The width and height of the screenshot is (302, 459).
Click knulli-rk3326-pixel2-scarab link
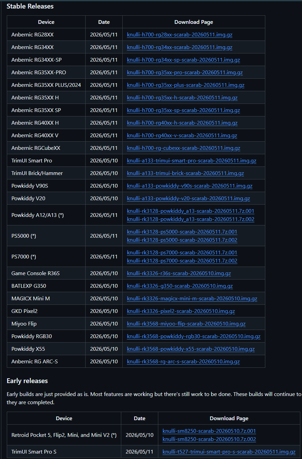coord(181,311)
